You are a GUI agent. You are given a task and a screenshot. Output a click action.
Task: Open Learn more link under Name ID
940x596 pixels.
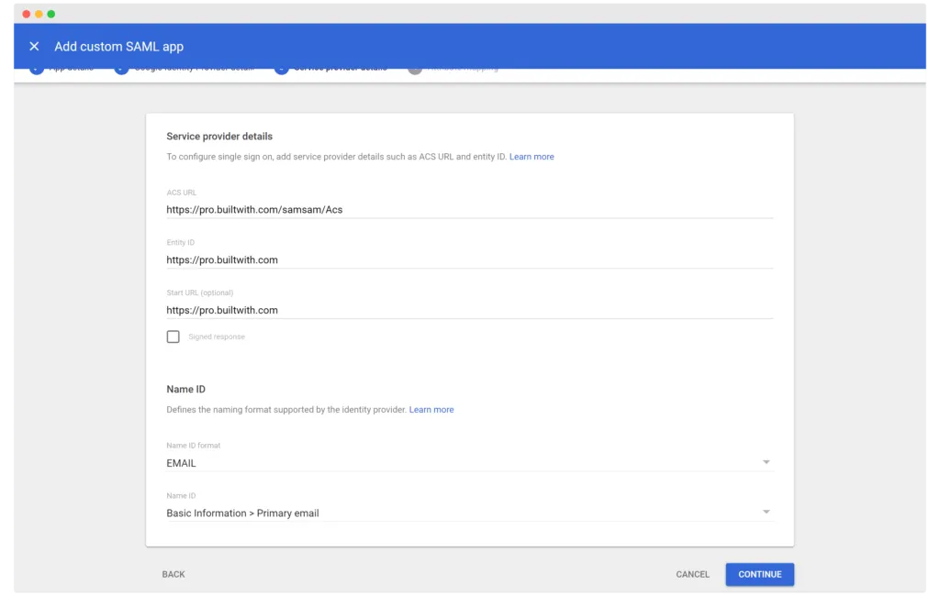pos(431,410)
